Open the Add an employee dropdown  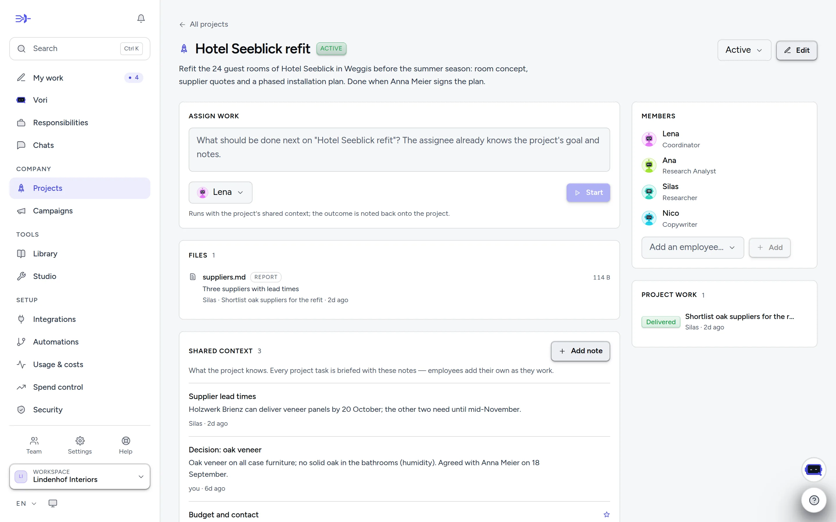click(692, 247)
